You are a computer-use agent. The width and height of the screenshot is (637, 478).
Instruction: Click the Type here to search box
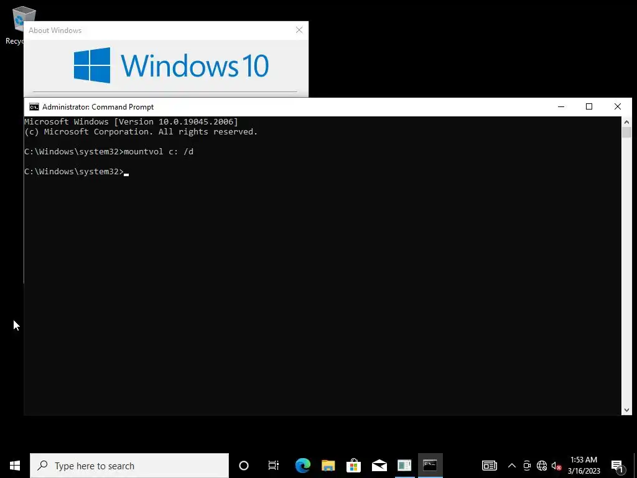(x=129, y=466)
